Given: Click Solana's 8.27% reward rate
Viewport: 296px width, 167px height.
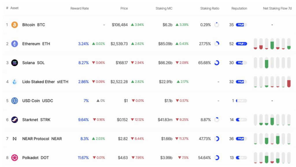Looking at the screenshot, I should (x=83, y=63).
